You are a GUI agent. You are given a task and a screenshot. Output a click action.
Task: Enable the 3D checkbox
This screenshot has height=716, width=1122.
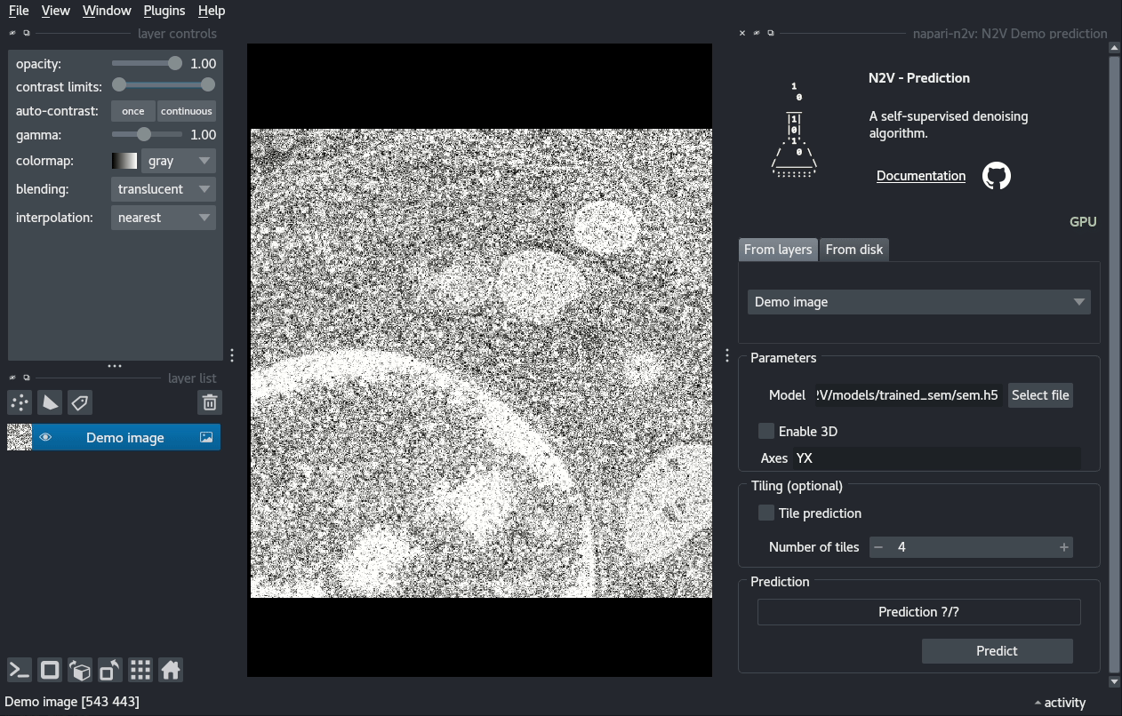tap(765, 431)
